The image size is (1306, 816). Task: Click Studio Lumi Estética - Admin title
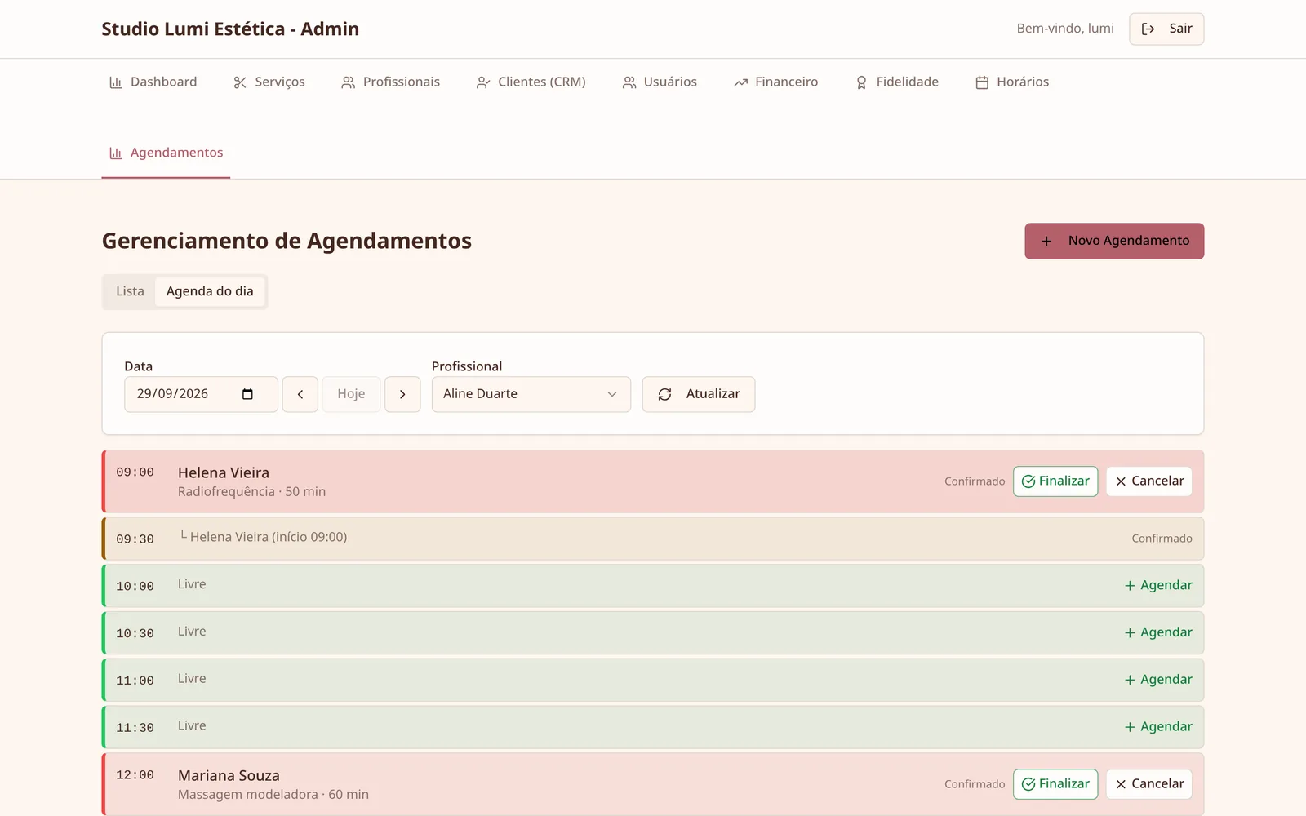[230, 29]
